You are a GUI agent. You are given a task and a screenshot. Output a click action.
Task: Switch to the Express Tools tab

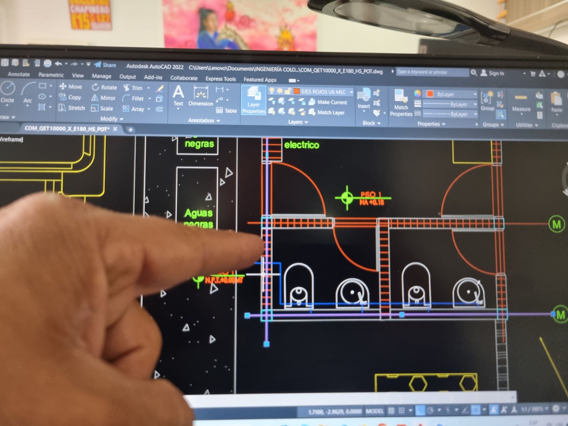221,79
